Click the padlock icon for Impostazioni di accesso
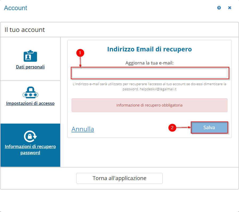Image resolution: width=239 pixels, height=212 pixels. click(30, 92)
